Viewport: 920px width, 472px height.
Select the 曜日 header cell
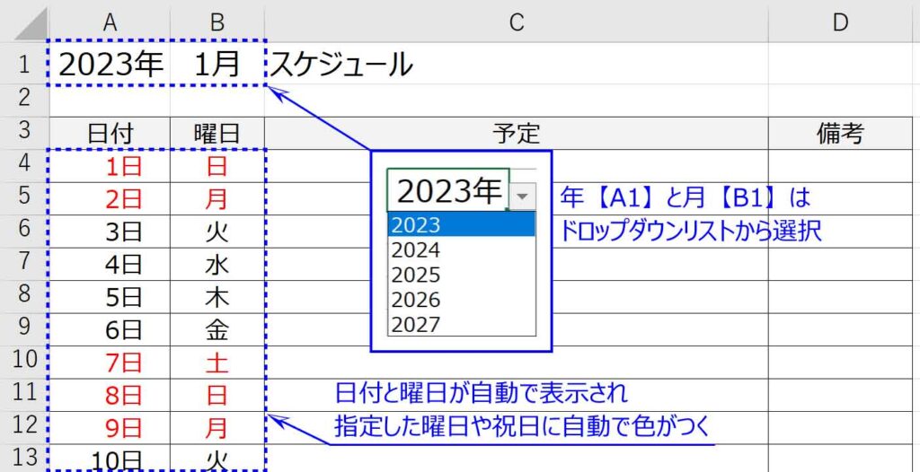217,134
